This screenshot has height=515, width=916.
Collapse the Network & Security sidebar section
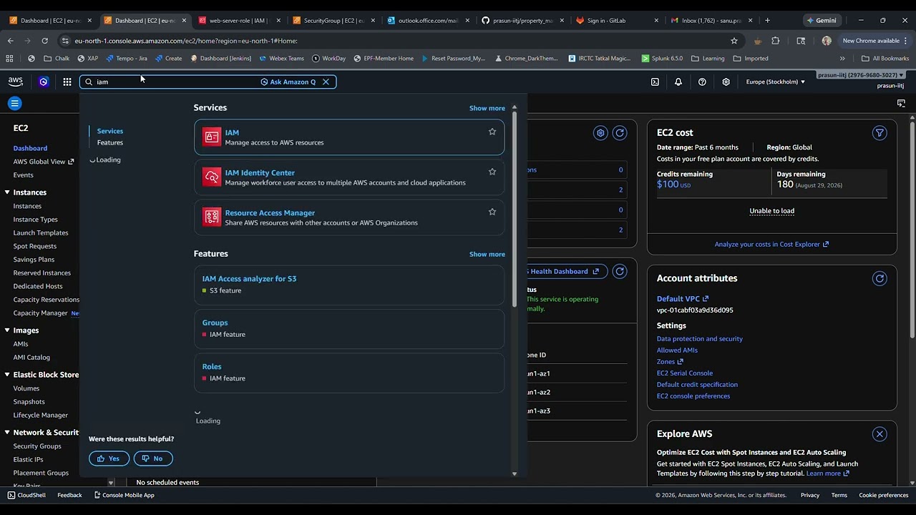(7, 433)
